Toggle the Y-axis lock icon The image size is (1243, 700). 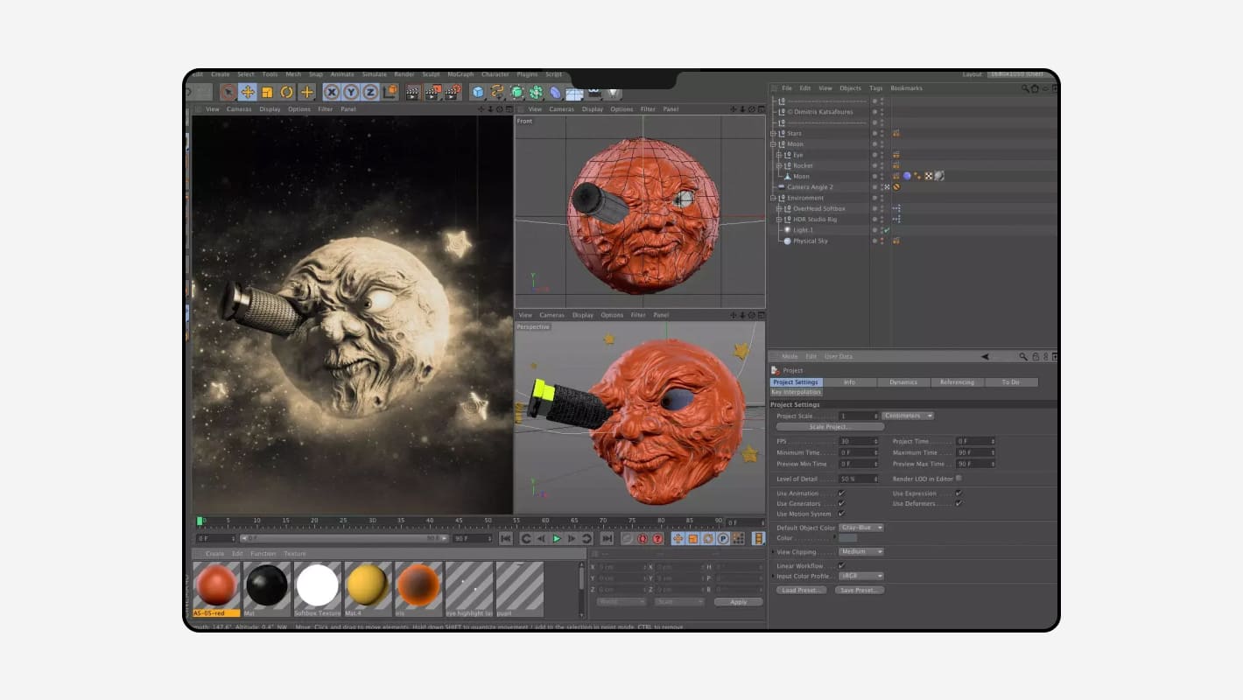pos(350,92)
